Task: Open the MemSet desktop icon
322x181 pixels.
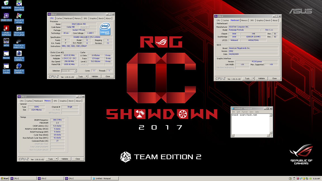Action: pos(6,55)
